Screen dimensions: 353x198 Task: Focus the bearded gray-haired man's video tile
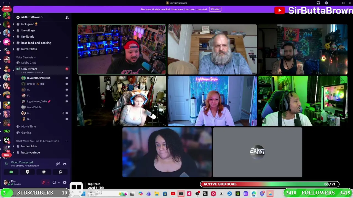coord(212,50)
